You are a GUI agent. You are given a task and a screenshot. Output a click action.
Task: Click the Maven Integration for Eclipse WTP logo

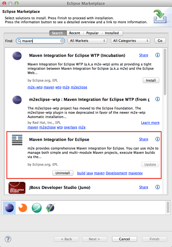(17, 56)
